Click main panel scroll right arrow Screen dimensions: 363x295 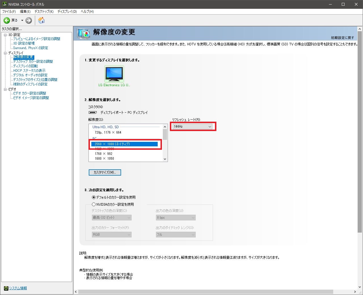point(355,292)
